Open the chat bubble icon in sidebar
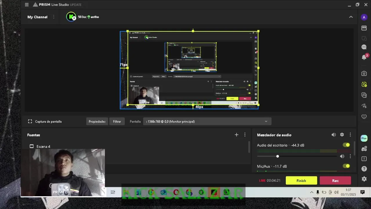The height and width of the screenshot is (209, 371). [x=364, y=47]
